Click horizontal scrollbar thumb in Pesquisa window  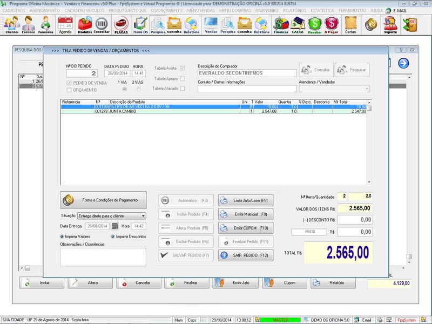(x=28, y=268)
